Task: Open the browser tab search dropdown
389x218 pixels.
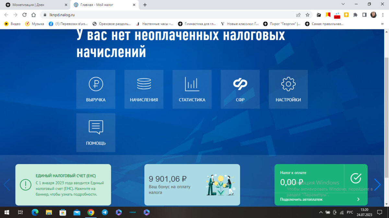Action: tap(343, 5)
